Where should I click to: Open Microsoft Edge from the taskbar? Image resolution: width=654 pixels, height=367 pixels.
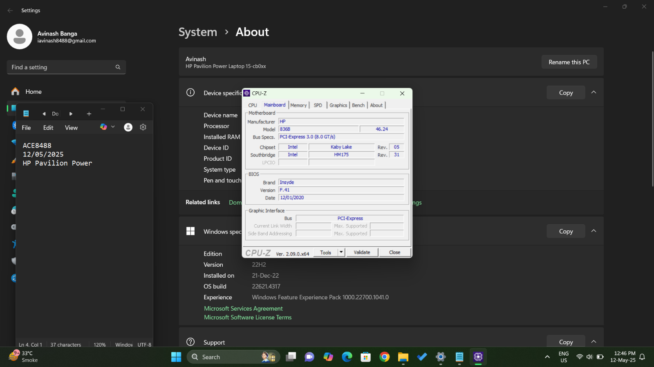pyautogui.click(x=347, y=357)
